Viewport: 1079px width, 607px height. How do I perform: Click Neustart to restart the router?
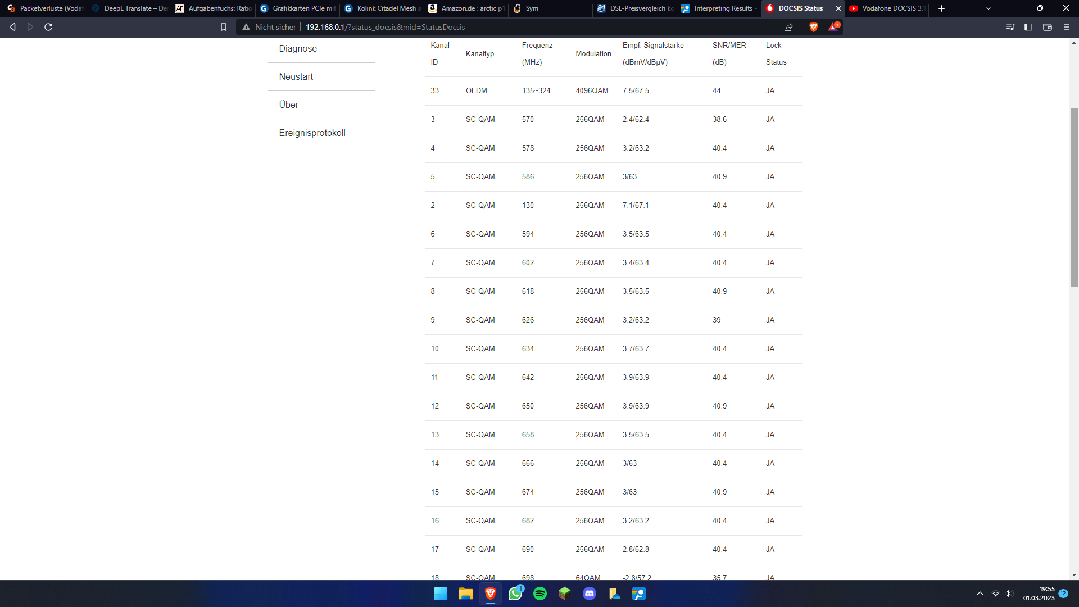point(296,76)
